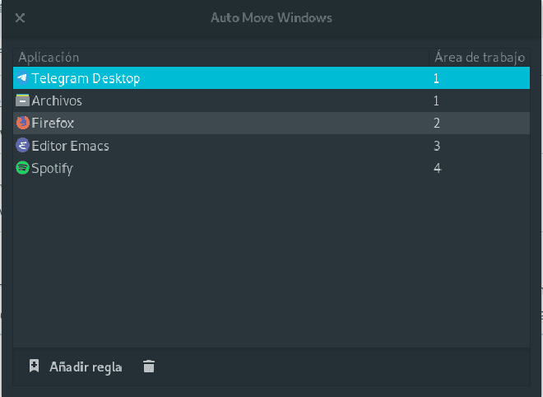The image size is (543, 397).
Task: Delete selected rule with trash icon
Action: click(149, 367)
